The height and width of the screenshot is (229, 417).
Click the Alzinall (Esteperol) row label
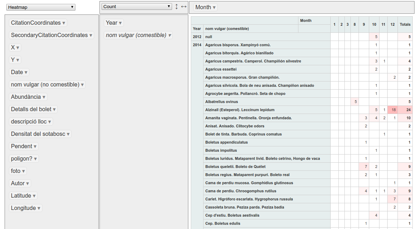coord(240,110)
